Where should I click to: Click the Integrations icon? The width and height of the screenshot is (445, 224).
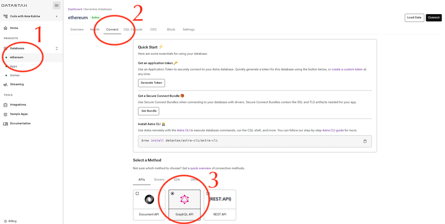coord(6,105)
